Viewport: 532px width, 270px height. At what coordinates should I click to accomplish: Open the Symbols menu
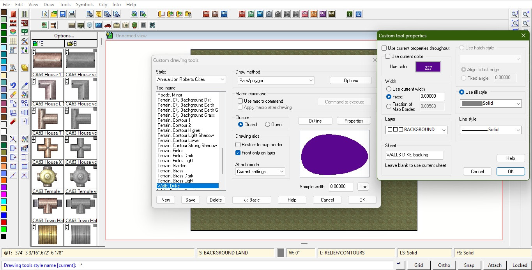pyautogui.click(x=85, y=5)
